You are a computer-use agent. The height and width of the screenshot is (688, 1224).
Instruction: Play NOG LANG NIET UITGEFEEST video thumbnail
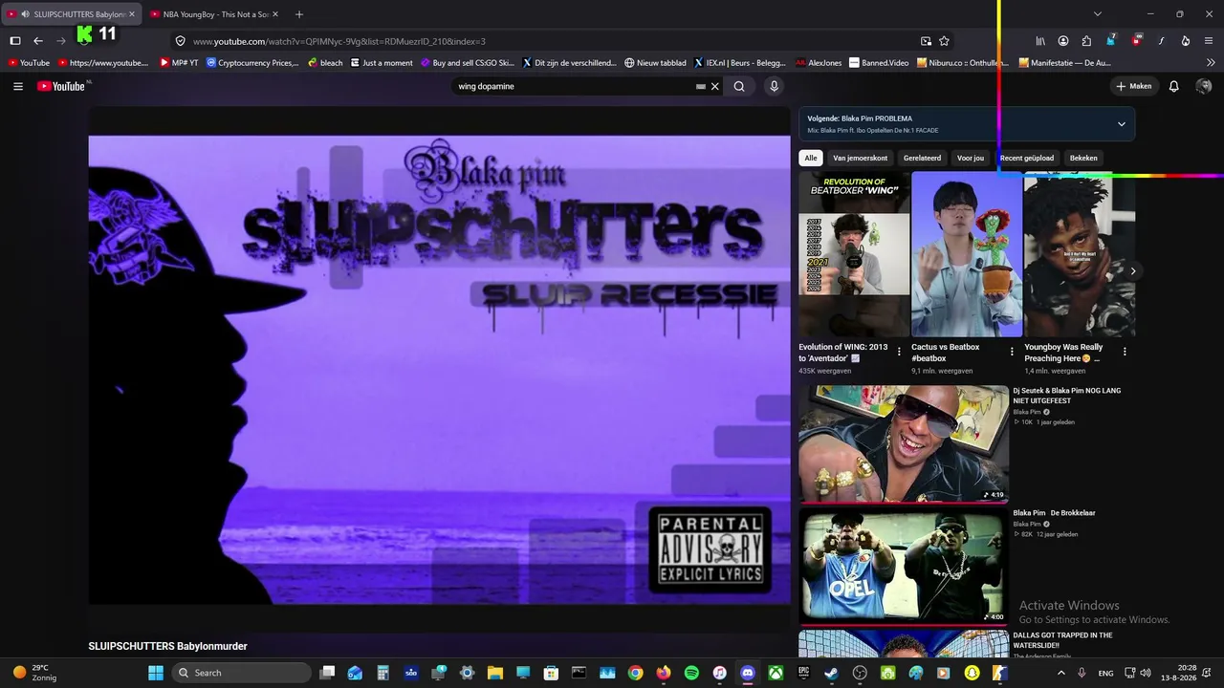pos(904,443)
